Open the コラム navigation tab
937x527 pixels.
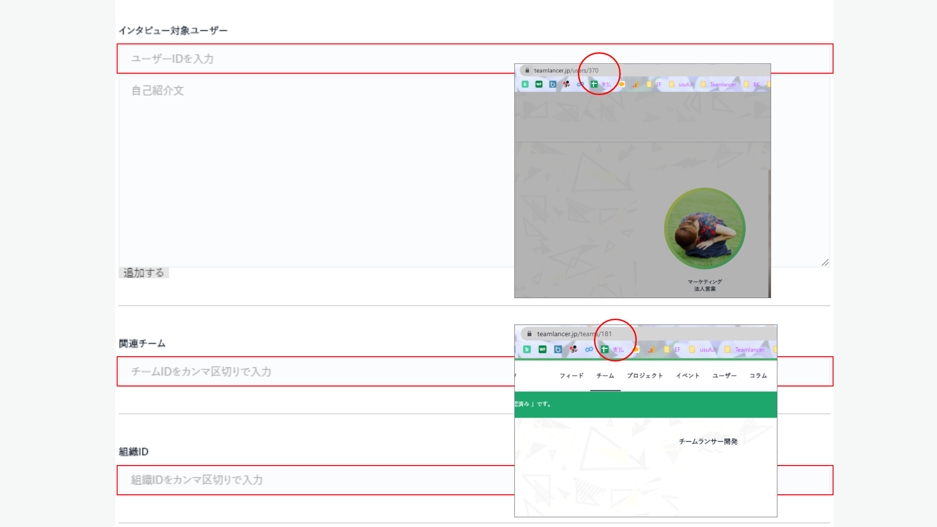758,376
